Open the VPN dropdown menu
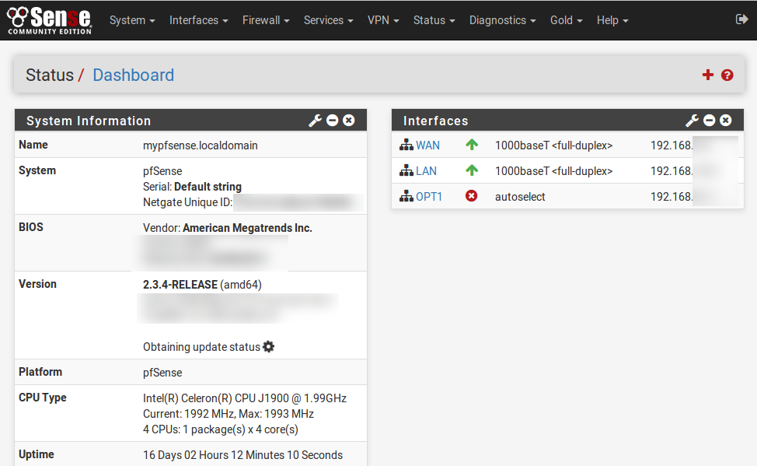 383,20
